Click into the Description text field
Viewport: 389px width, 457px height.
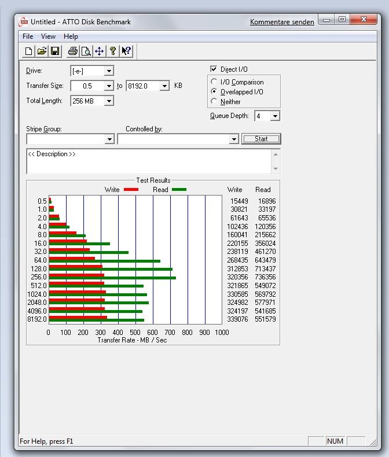tap(149, 161)
